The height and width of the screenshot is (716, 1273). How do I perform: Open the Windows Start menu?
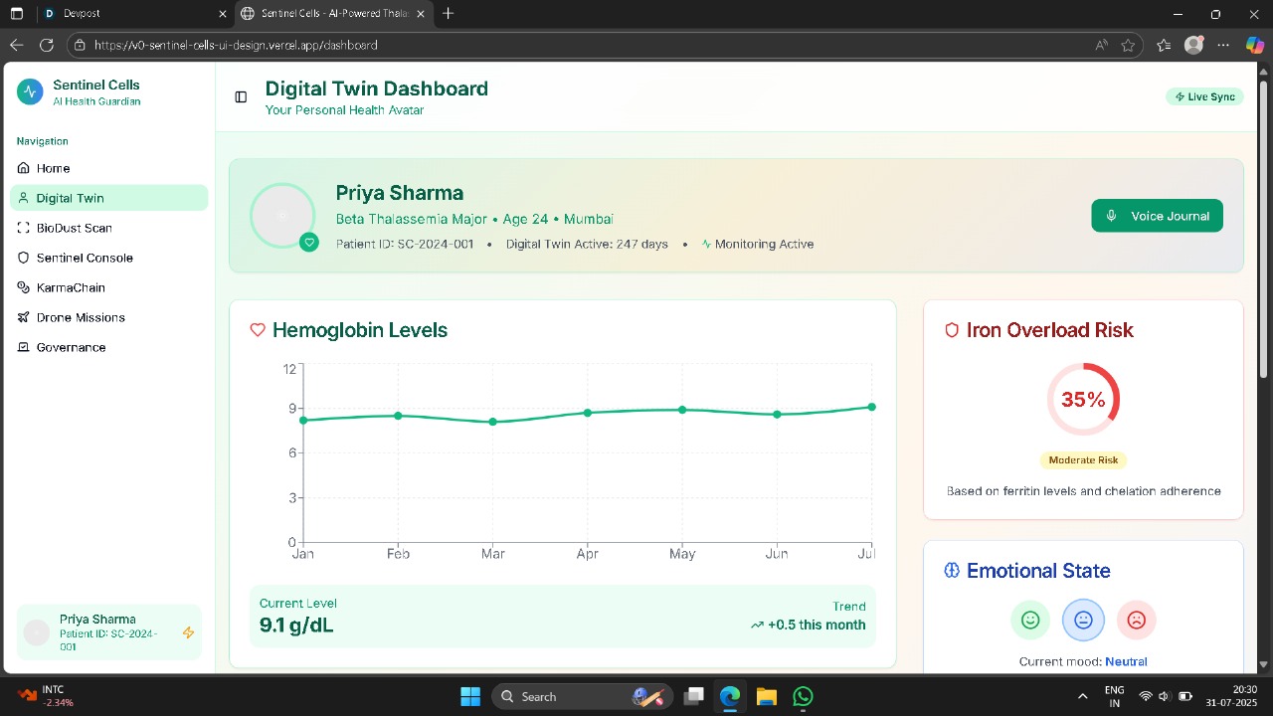[470, 697]
